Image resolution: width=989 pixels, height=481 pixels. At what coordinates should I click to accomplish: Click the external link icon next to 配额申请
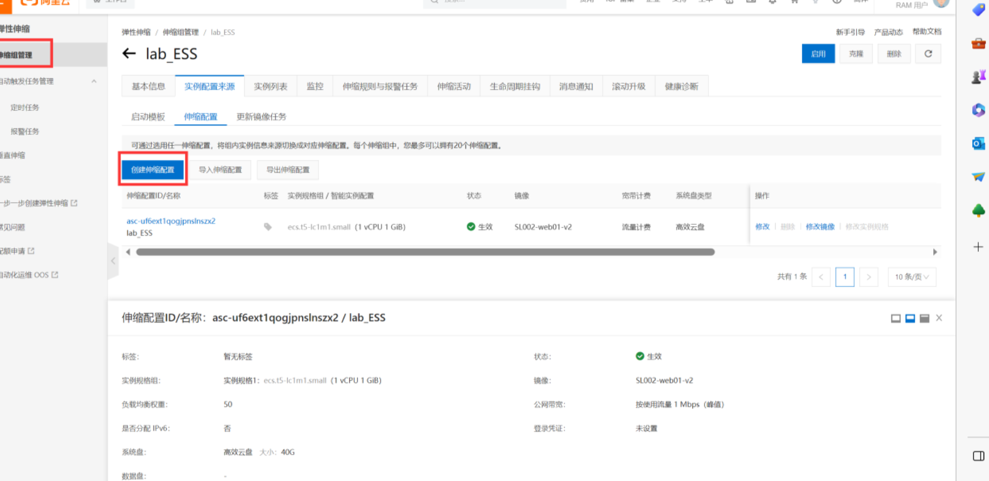point(31,251)
